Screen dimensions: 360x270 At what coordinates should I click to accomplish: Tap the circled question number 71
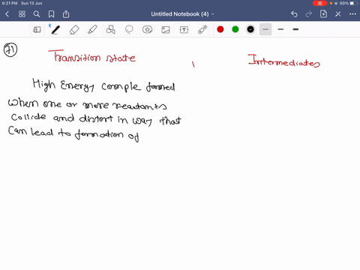(x=10, y=49)
